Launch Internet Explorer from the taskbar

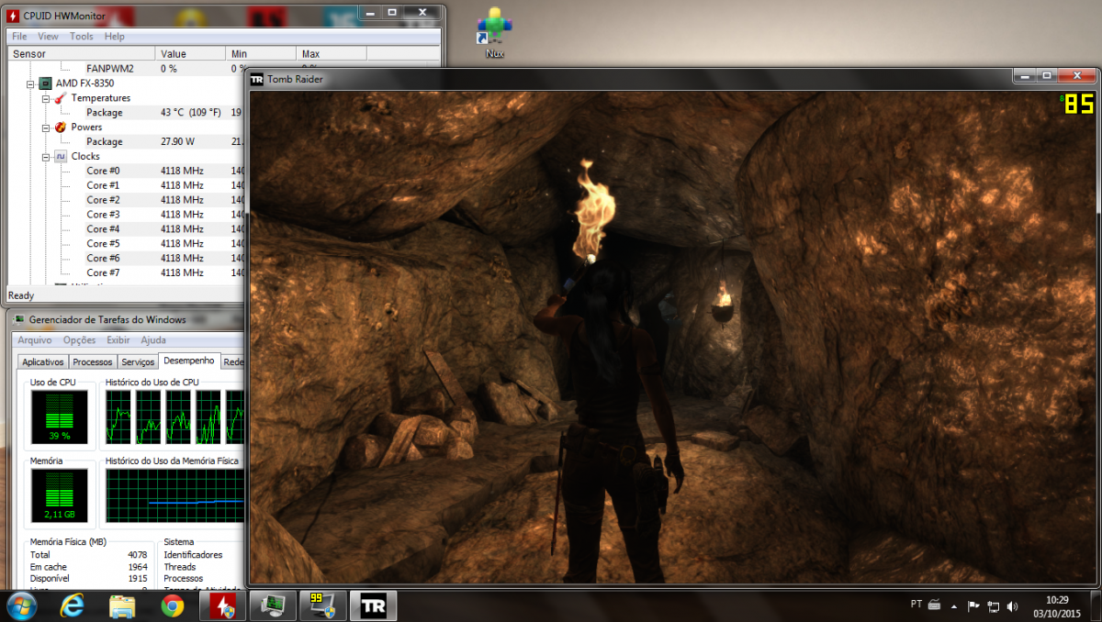click(x=73, y=605)
